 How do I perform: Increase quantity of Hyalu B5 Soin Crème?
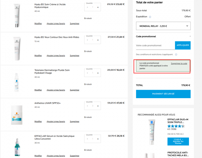pyautogui.click(x=98, y=7)
